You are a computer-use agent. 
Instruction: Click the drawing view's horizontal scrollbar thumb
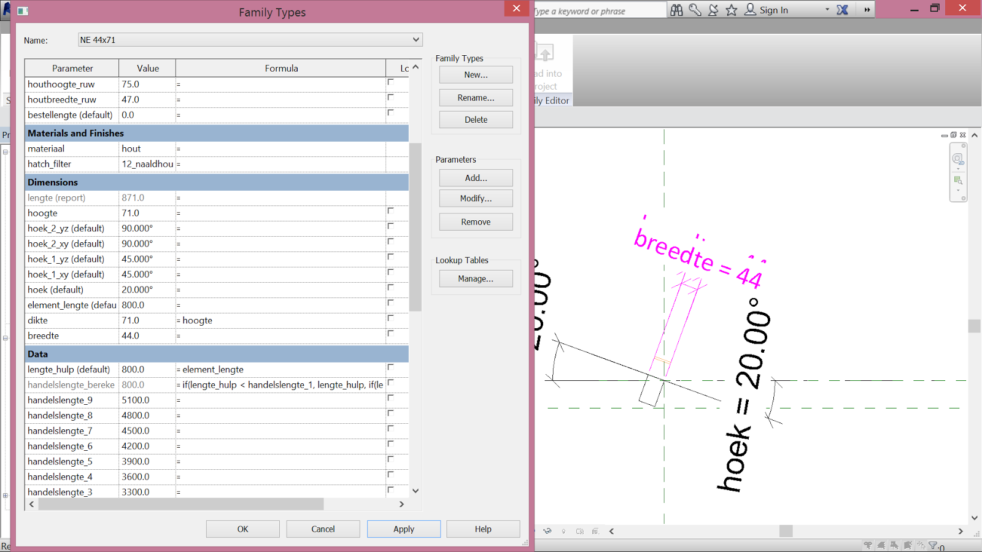786,531
